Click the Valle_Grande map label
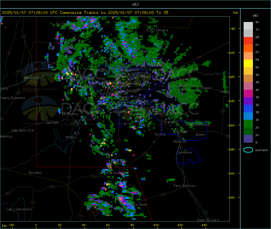The width and height of the screenshot is (271, 229). [x=89, y=111]
